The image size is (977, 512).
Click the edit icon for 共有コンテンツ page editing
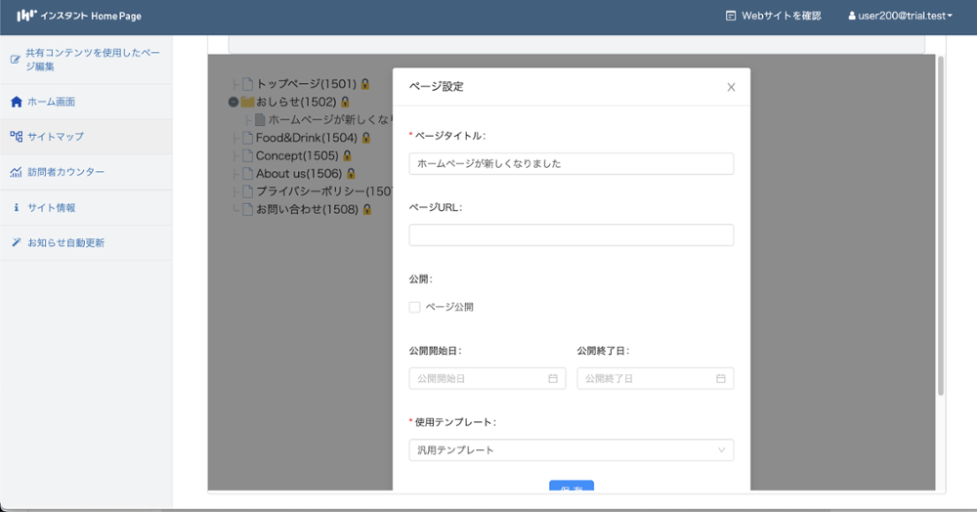[15, 60]
